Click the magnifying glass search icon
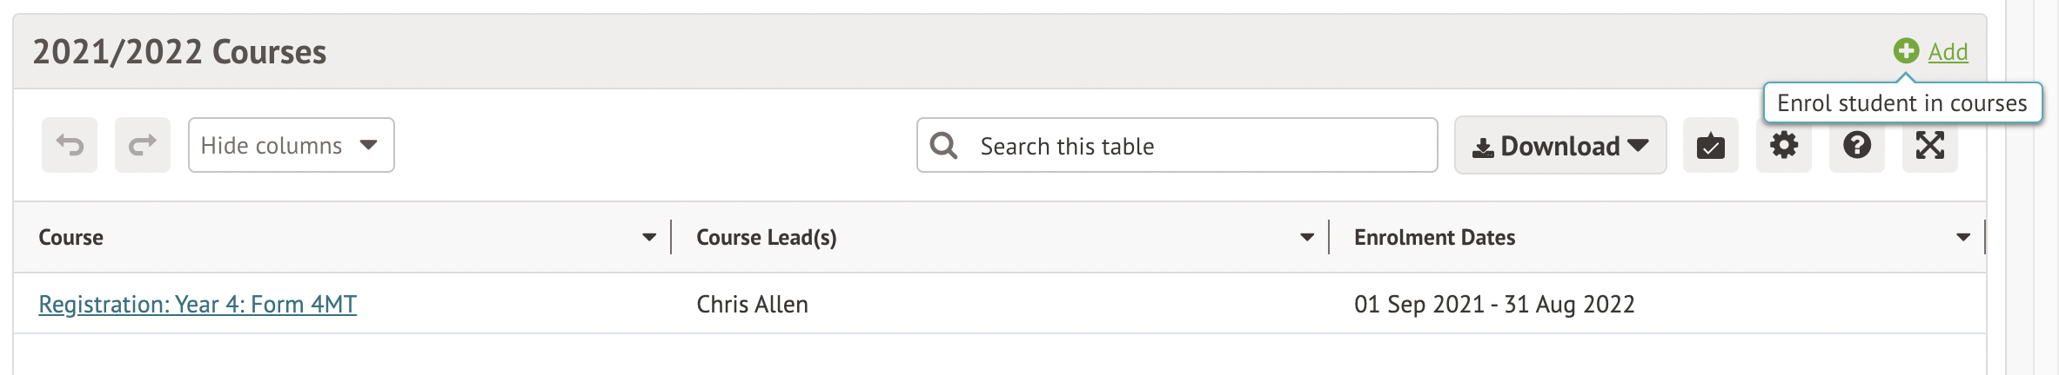 [x=943, y=146]
